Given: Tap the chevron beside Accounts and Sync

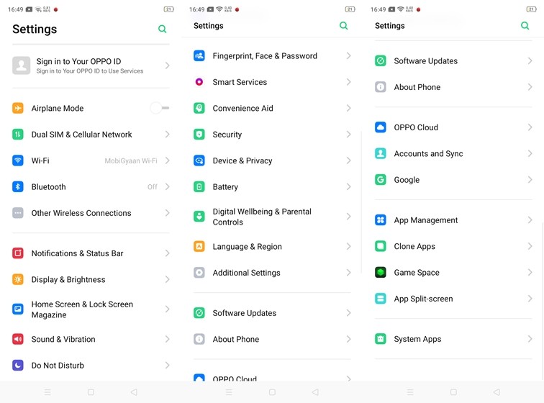Looking at the screenshot, I should click(530, 153).
